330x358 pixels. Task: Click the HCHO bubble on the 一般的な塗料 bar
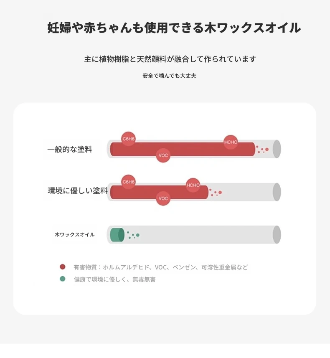tap(231, 142)
